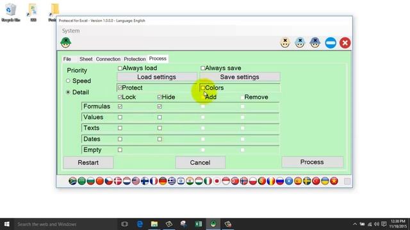The height and width of the screenshot is (230, 410).
Task: Choose the Norway flag language
Action: click(x=244, y=181)
